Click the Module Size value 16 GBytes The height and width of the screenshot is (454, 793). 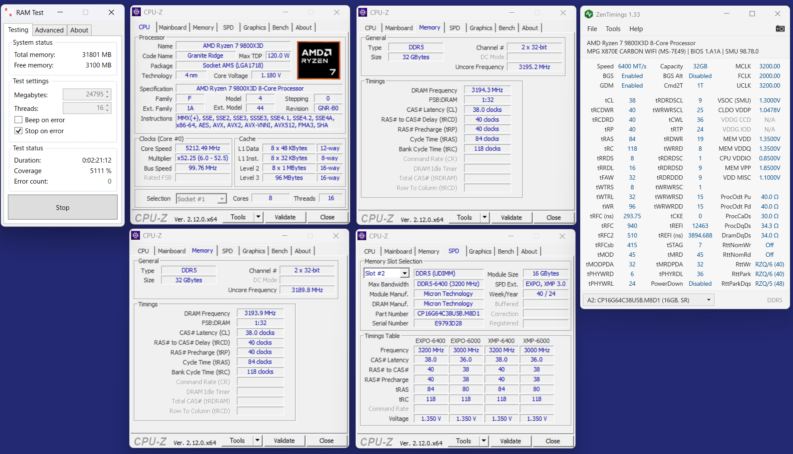coord(546,273)
